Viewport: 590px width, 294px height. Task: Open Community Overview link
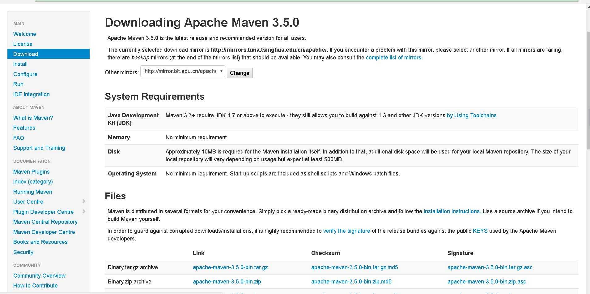tap(39, 276)
